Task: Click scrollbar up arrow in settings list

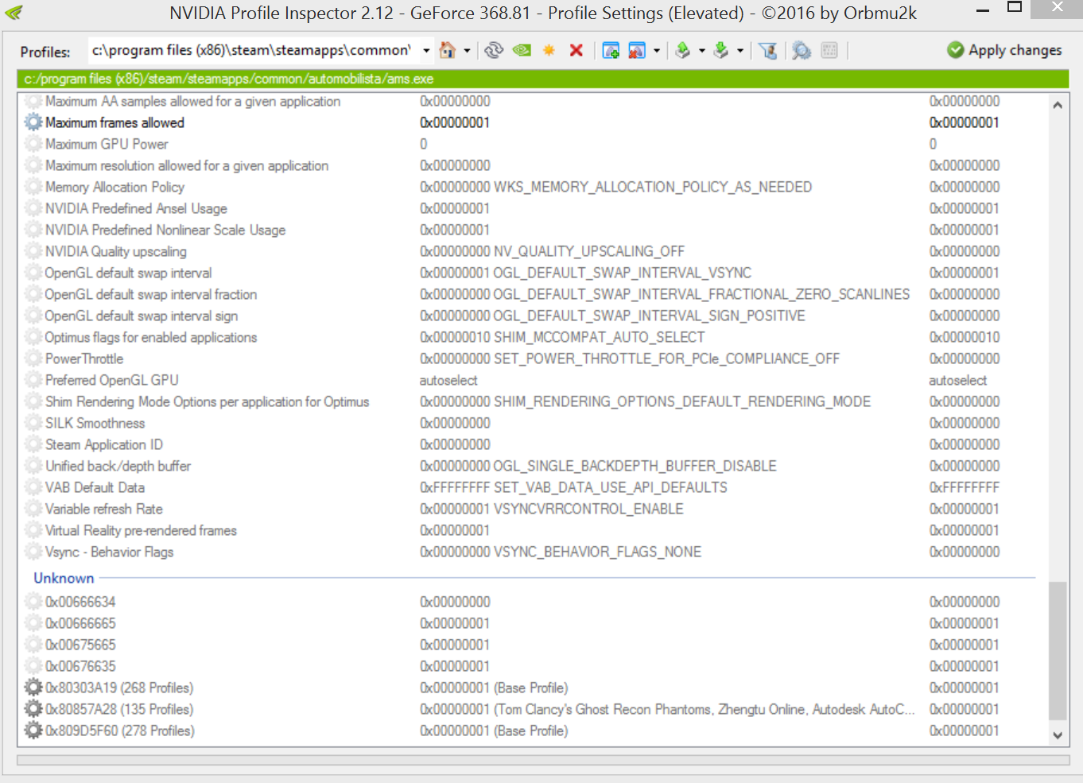Action: pos(1058,104)
